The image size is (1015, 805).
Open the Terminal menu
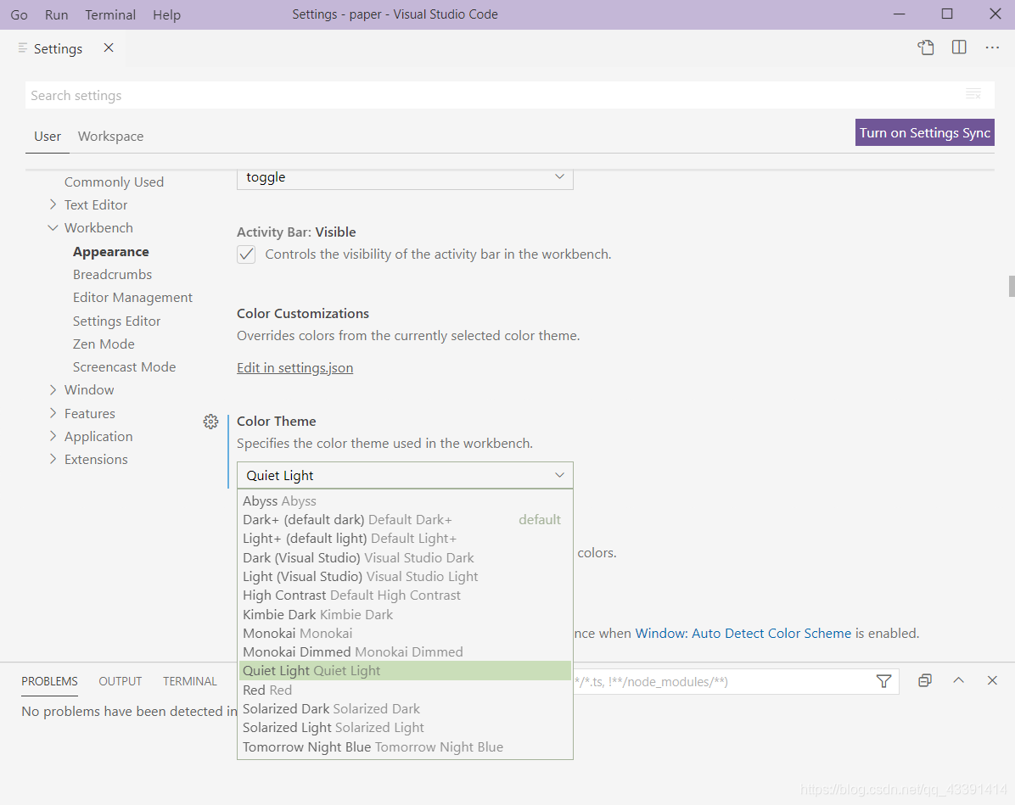[x=110, y=15]
